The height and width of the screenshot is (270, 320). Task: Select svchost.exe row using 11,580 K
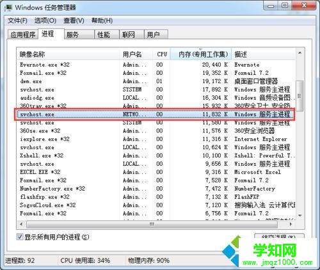pyautogui.click(x=156, y=123)
